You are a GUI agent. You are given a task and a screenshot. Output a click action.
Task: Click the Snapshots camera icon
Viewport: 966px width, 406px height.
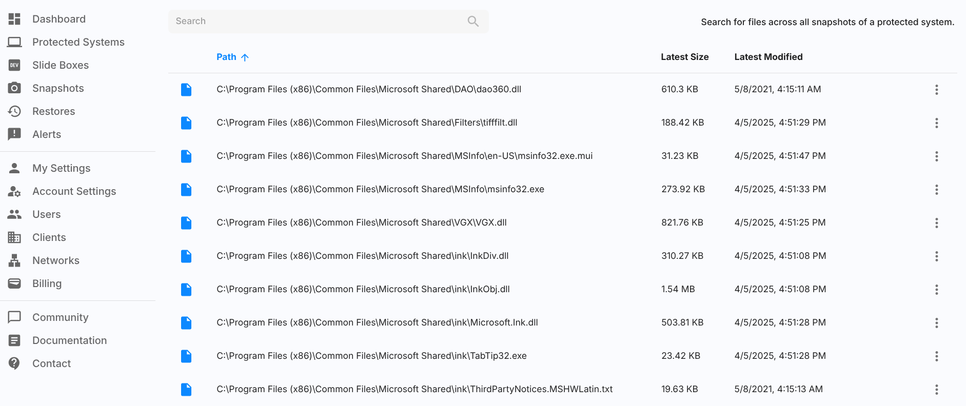point(14,88)
